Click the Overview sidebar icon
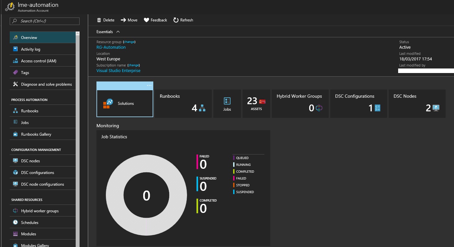The image size is (454, 247). click(15, 38)
